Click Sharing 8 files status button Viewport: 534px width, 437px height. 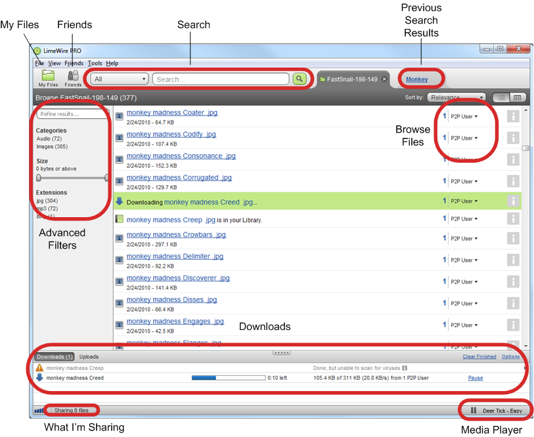pyautogui.click(x=72, y=411)
